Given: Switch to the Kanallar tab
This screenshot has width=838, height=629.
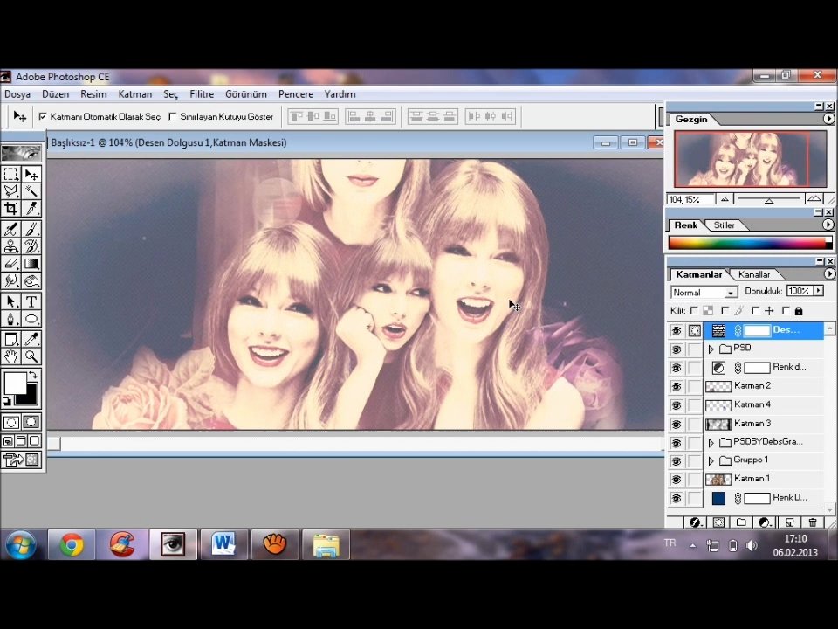Looking at the screenshot, I should click(x=754, y=274).
